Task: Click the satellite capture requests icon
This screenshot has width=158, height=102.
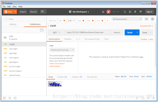Action: point(103,12)
